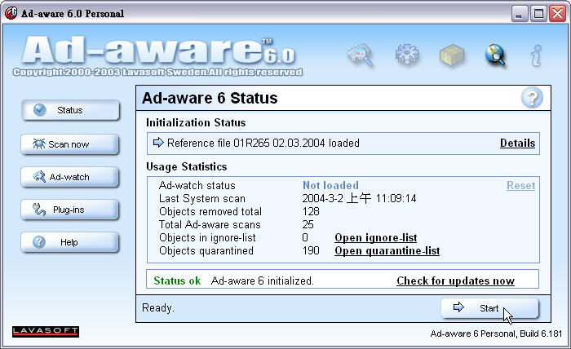
Task: Open the quarantine box icon in header
Action: [452, 55]
